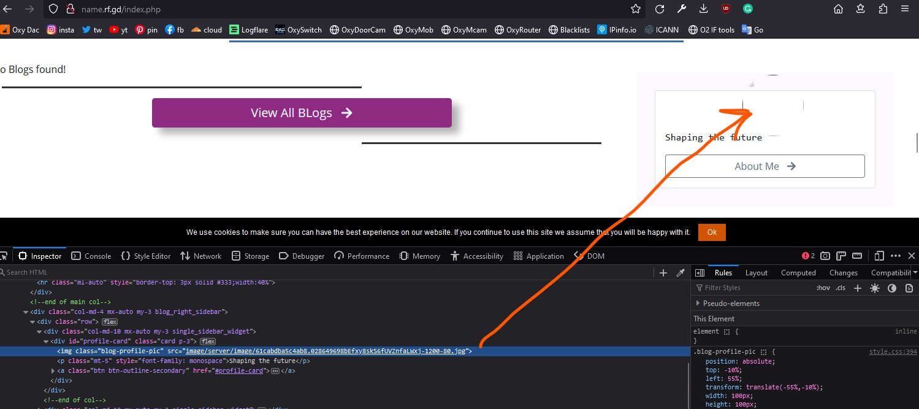Open the style.css:394 source link

click(893, 352)
